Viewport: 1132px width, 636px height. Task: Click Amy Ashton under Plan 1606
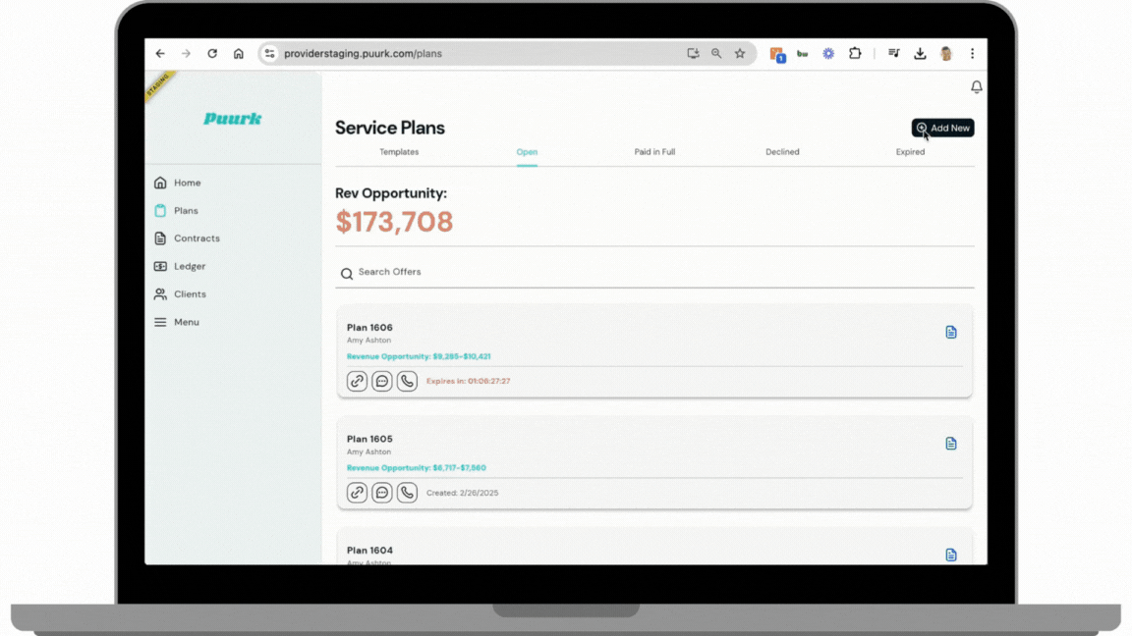(368, 341)
